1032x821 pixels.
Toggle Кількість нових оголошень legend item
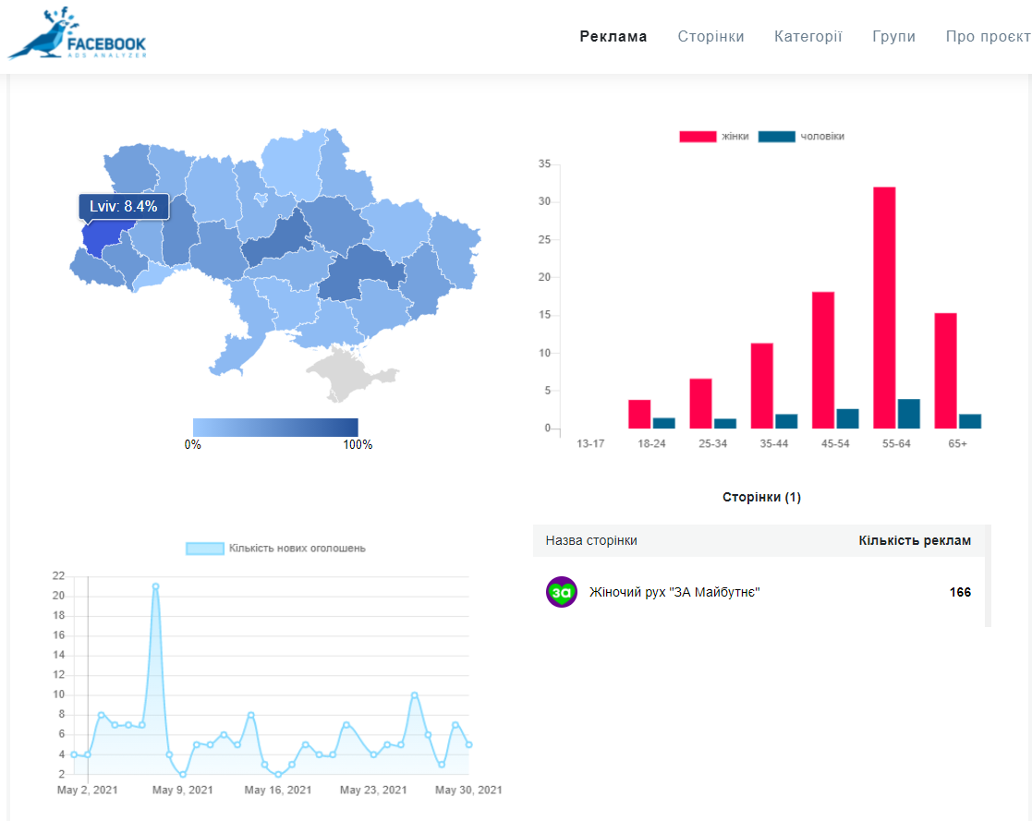[276, 549]
